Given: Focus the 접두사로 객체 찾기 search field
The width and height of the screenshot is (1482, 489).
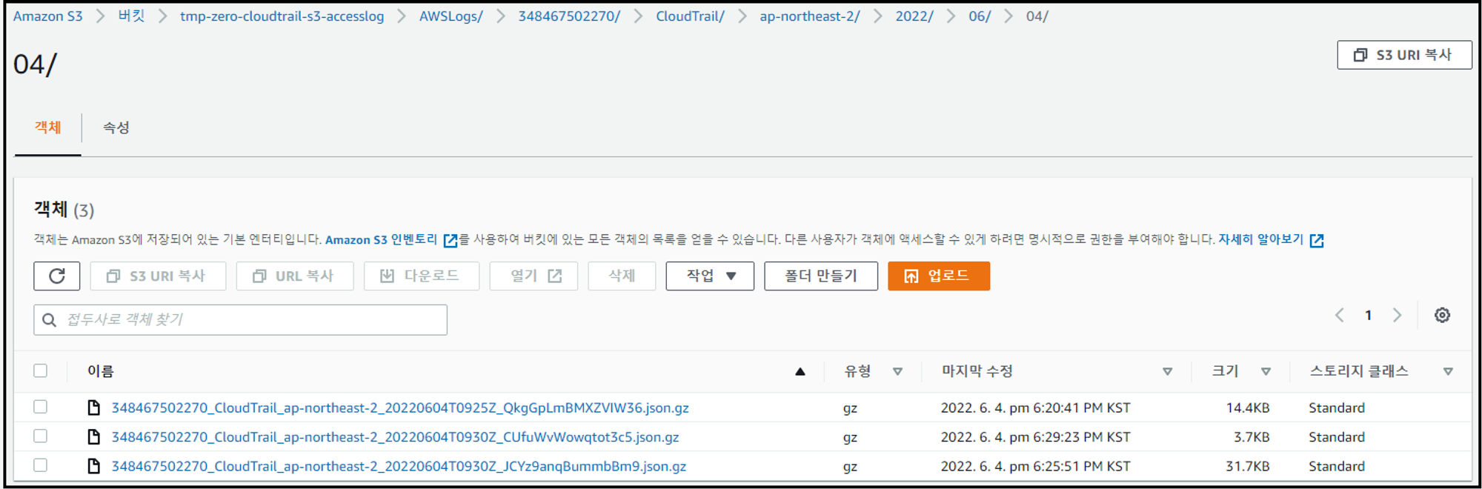Looking at the screenshot, I should coord(240,320).
